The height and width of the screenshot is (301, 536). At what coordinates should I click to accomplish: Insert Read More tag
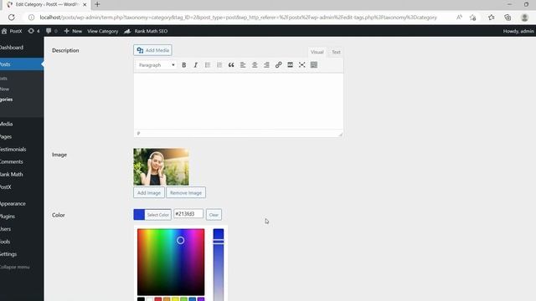coord(291,65)
